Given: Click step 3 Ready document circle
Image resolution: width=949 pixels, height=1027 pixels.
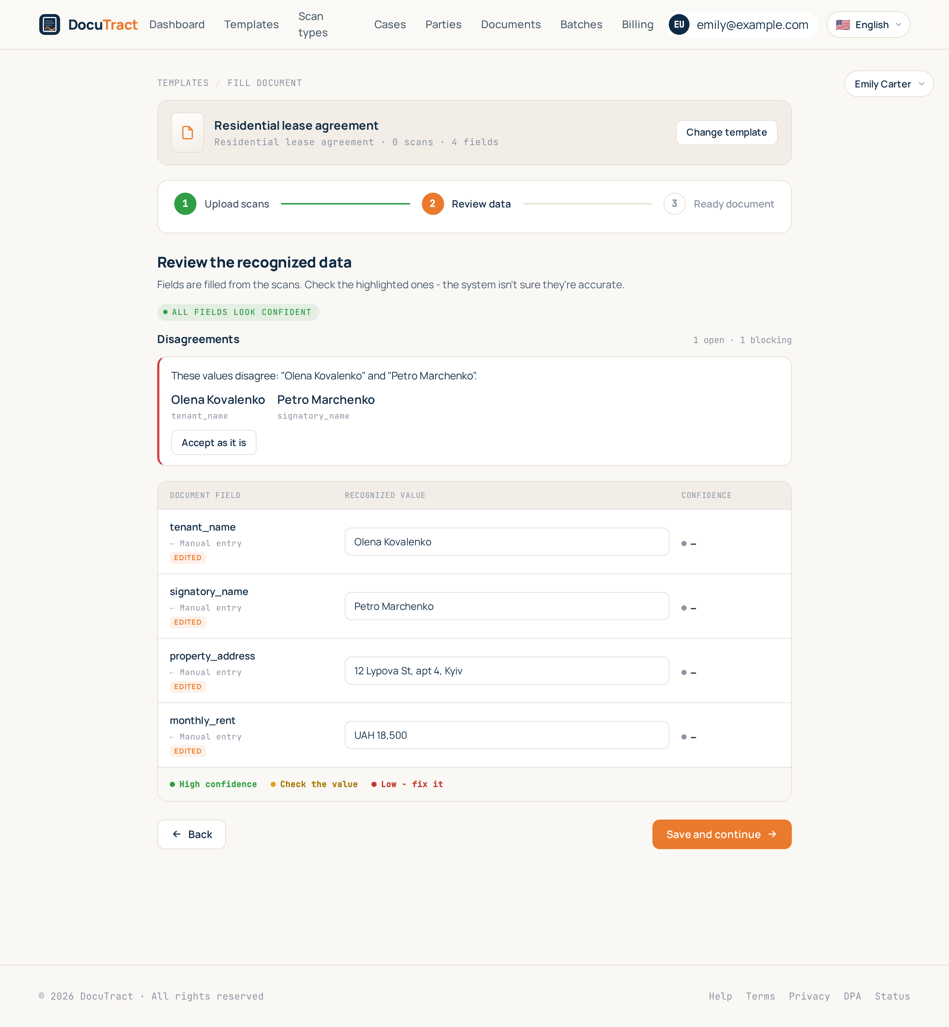Looking at the screenshot, I should click(674, 204).
